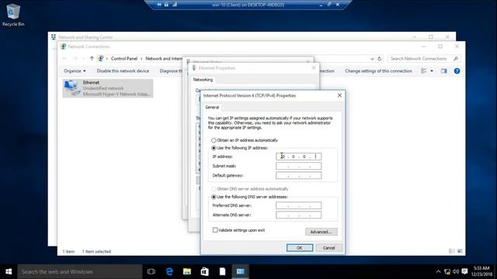Select the Networking tab in Ethernet Properties

[x=203, y=80]
